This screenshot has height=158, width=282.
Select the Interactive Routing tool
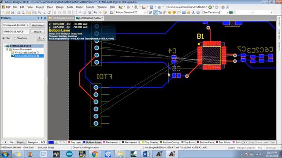pyautogui.click(x=156, y=12)
